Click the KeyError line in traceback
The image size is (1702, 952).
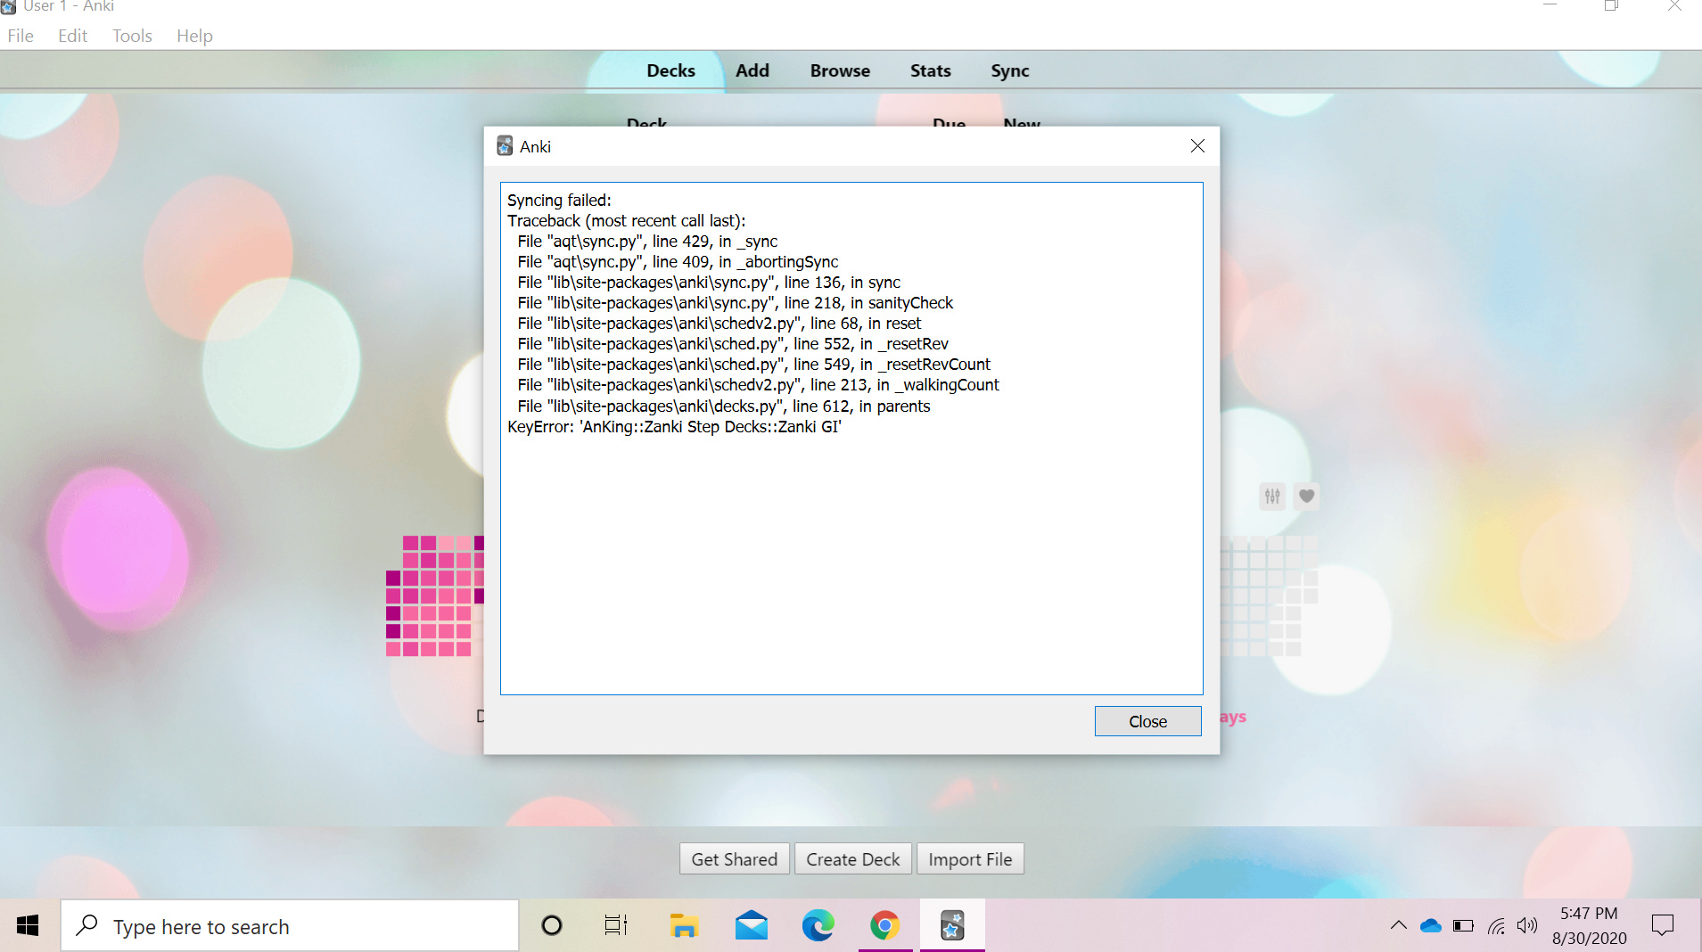(674, 427)
